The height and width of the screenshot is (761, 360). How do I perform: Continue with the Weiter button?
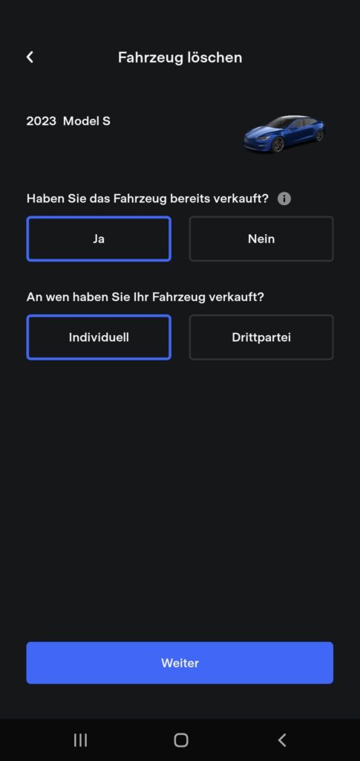180,663
